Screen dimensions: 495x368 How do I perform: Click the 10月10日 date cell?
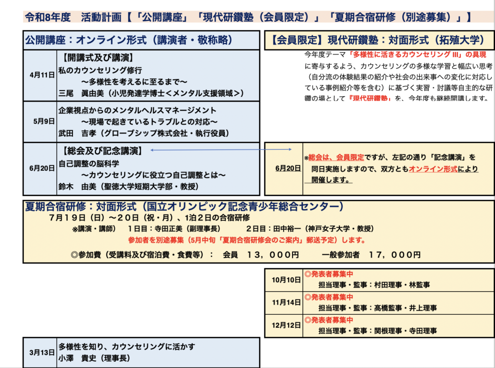click(283, 280)
